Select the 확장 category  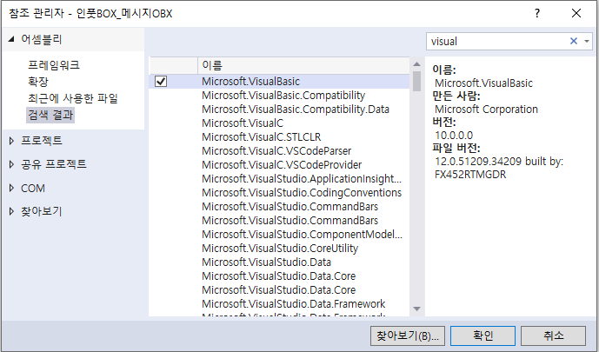click(x=38, y=82)
